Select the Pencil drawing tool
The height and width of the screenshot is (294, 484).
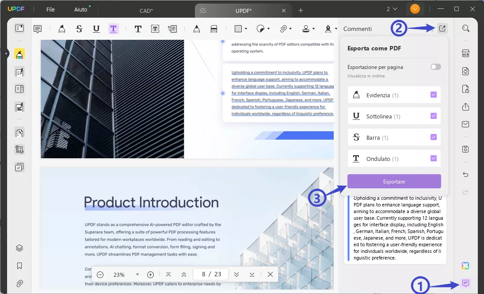point(197,29)
